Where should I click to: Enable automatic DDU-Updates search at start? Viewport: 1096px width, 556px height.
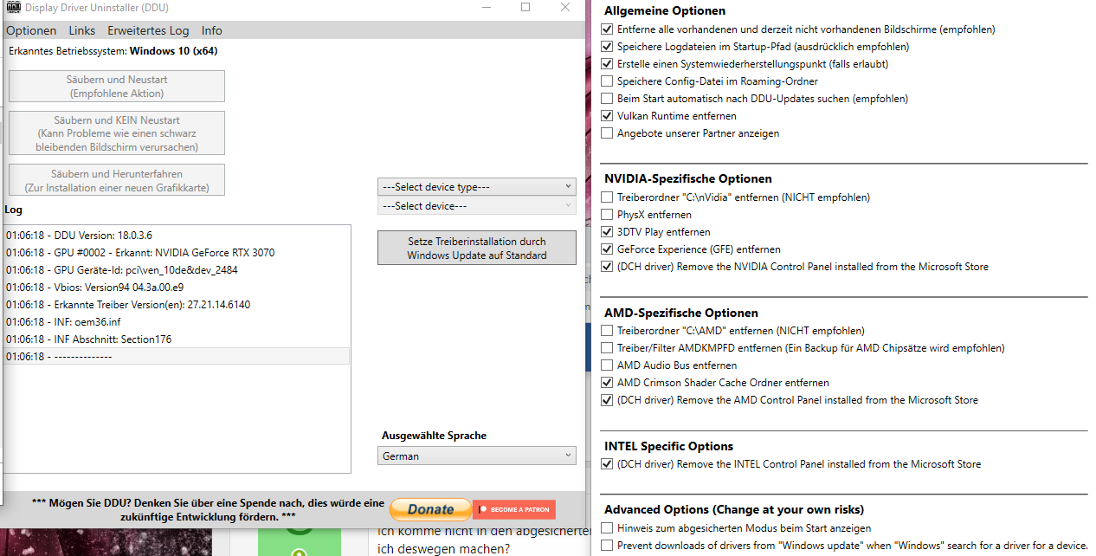point(607,99)
